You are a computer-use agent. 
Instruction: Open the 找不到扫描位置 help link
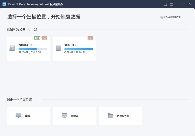(172, 17)
